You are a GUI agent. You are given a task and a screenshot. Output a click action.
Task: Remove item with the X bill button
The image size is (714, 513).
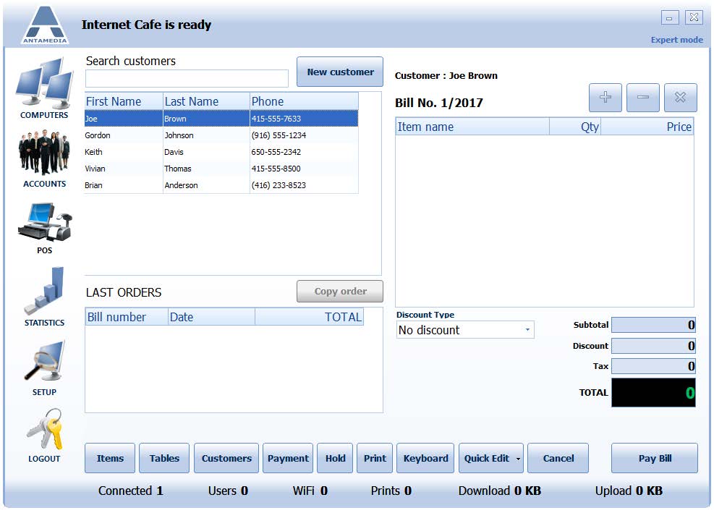coord(680,98)
